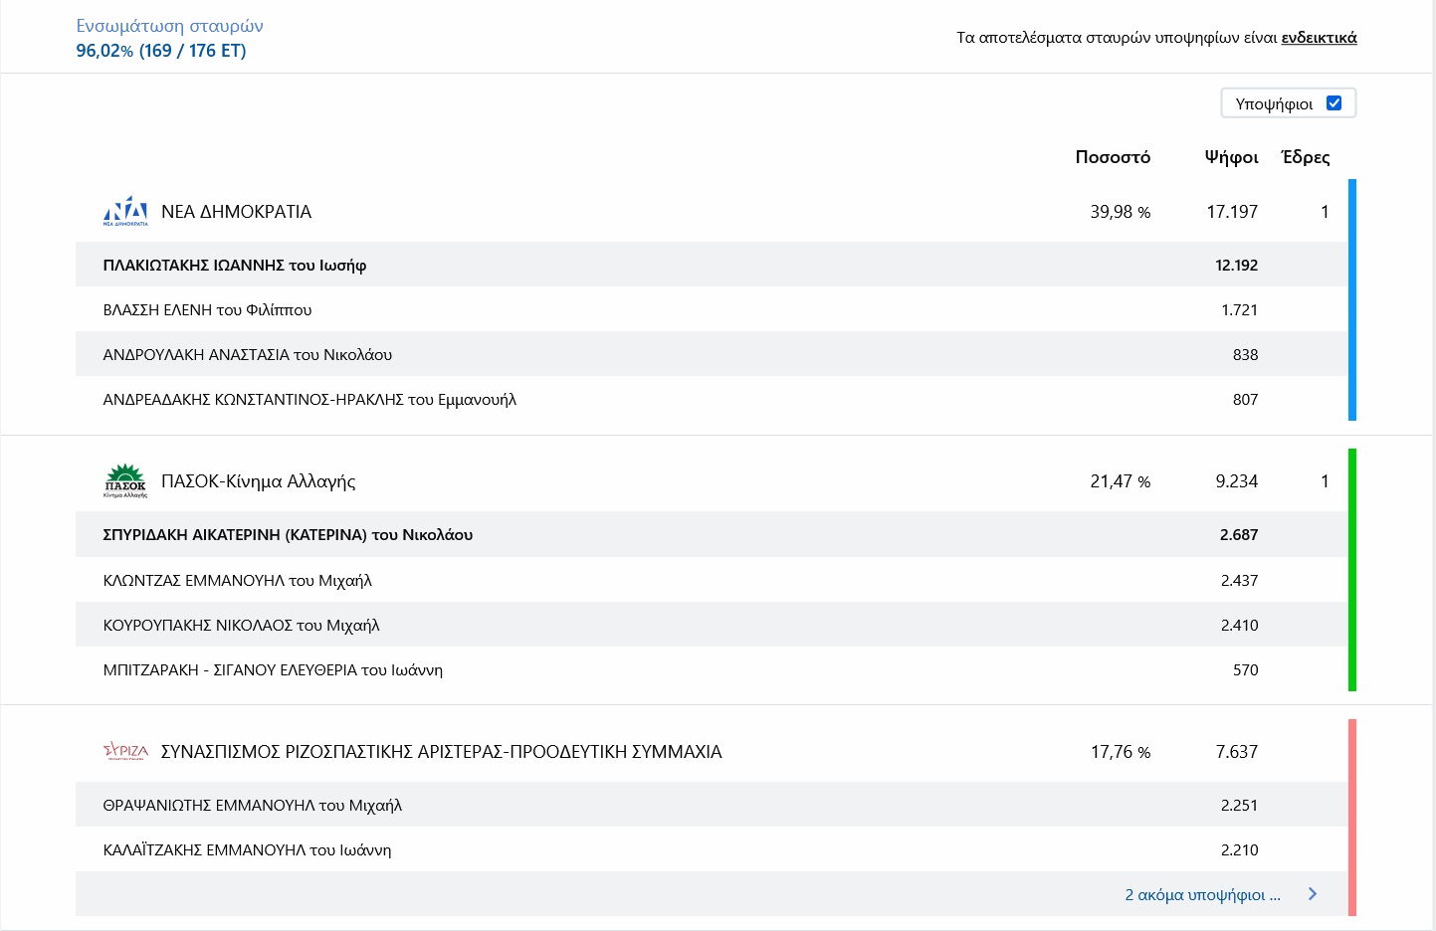1436x931 pixels.
Task: Select candidate ΣΠΥΡΙΔΑΚΗ ΑΙΚΑΤΕΡΙΝΗ row
Action: pyautogui.click(x=288, y=534)
